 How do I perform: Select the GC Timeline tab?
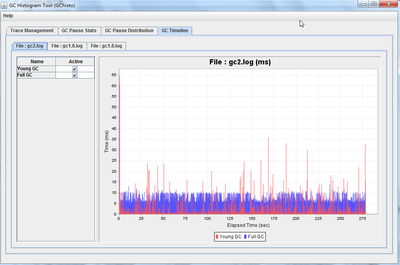pyautogui.click(x=175, y=31)
